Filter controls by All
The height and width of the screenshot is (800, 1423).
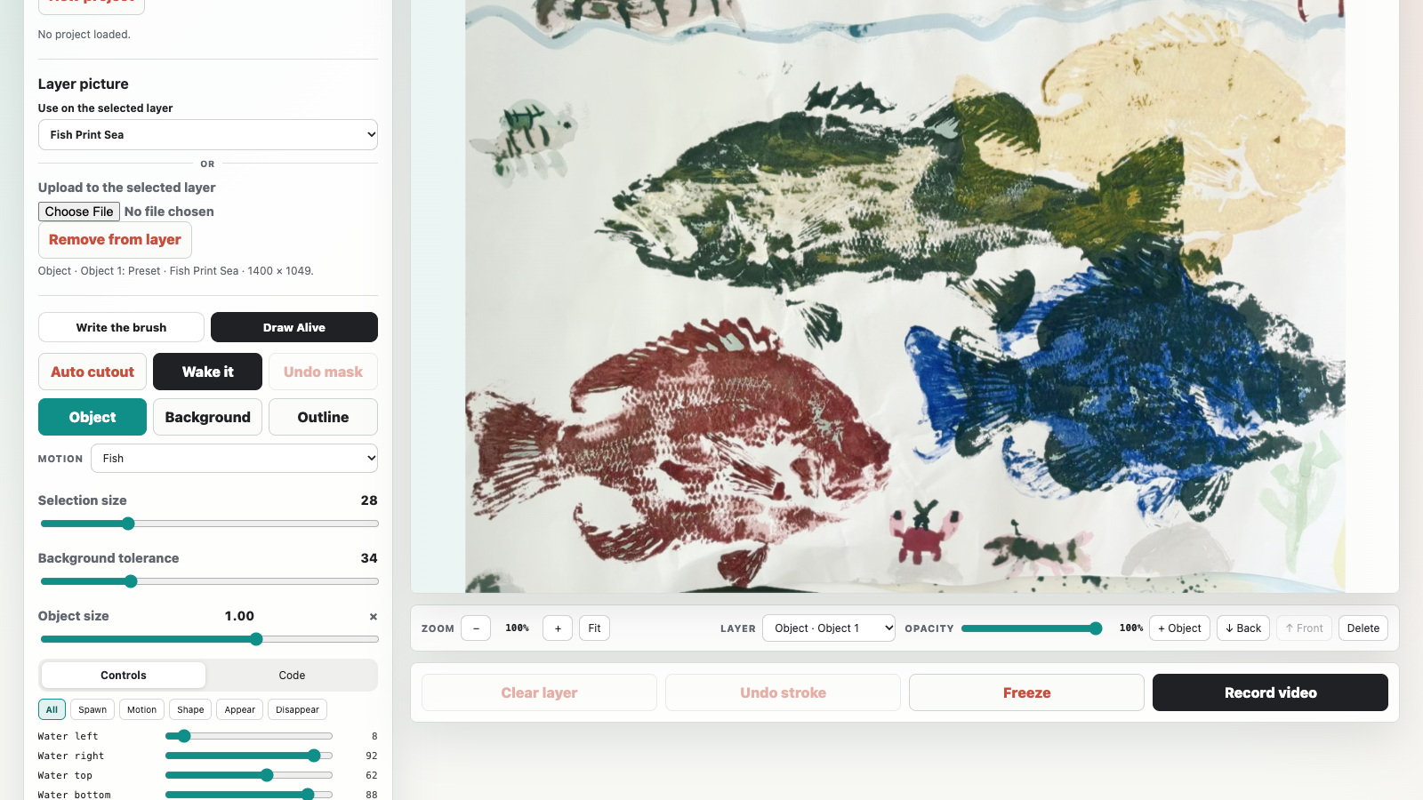point(52,709)
